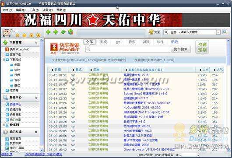232x158 pixels.
Task: Click the green back arrow icon
Action: click(x=49, y=32)
